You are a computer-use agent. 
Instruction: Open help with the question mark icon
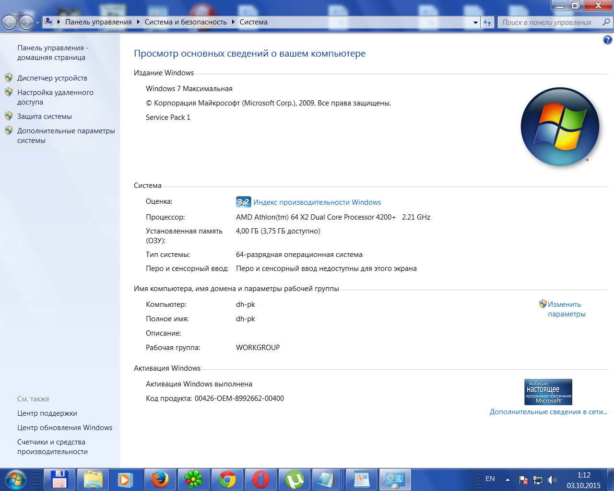pos(608,40)
